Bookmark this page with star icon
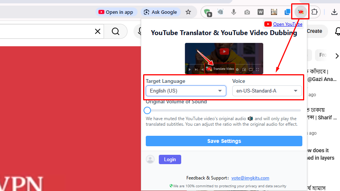Image resolution: width=340 pixels, height=191 pixels. [x=188, y=12]
